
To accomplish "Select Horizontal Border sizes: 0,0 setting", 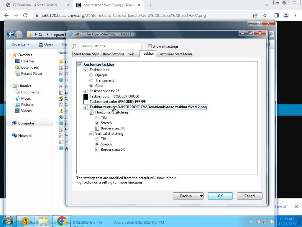I will click(x=113, y=128).
